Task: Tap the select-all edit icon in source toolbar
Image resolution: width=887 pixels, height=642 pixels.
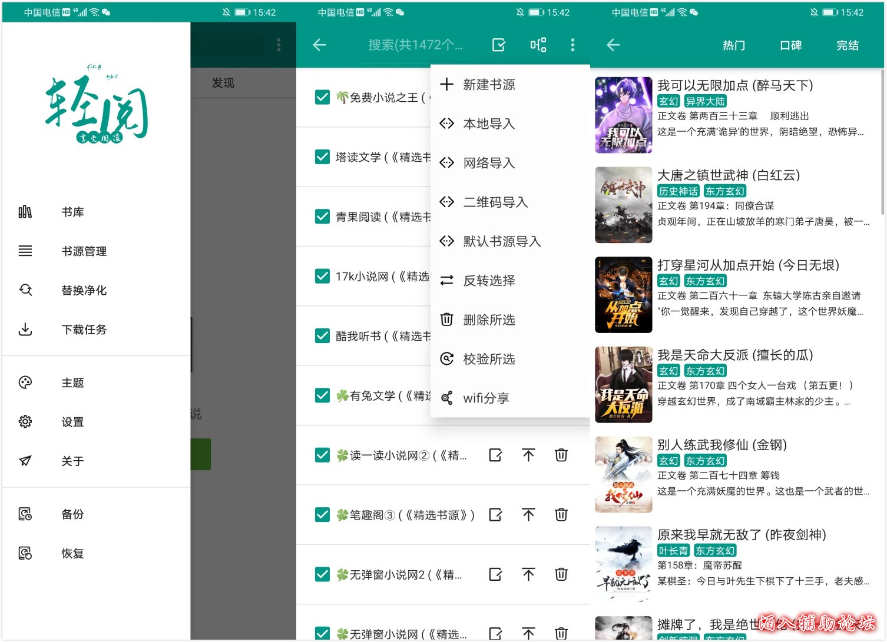Action: (x=499, y=45)
